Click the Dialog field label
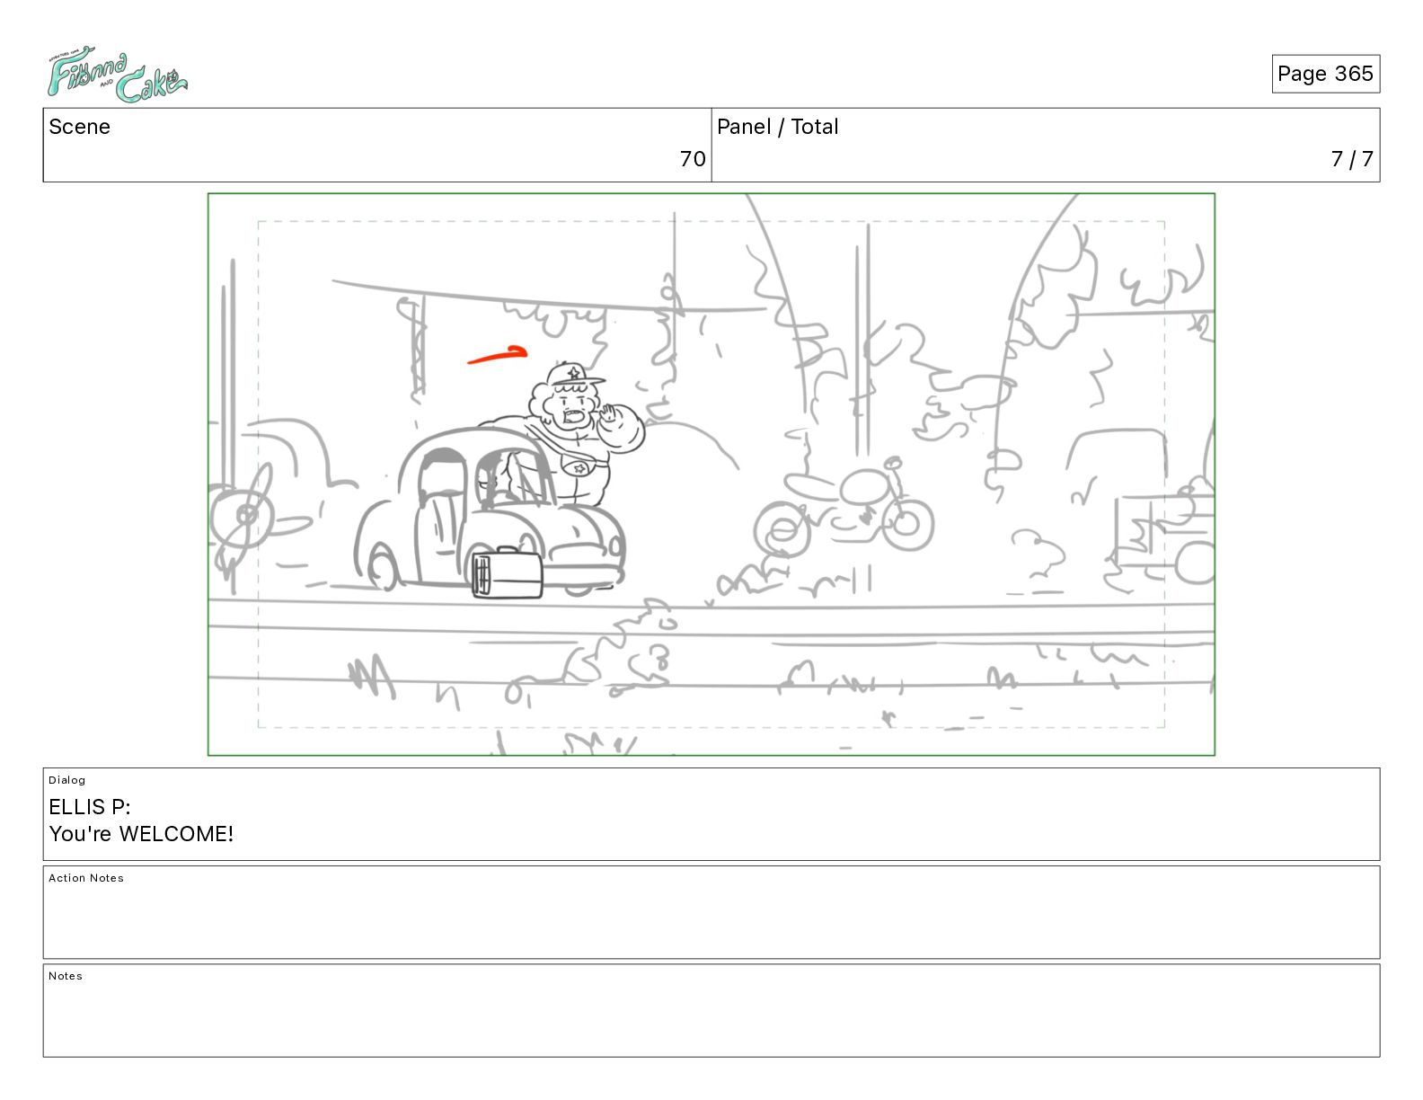1423x1100 pixels. (x=67, y=780)
